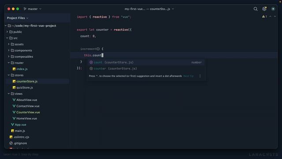Click the public folder icon
The width and height of the screenshot is (282, 159).
[x=11, y=32]
